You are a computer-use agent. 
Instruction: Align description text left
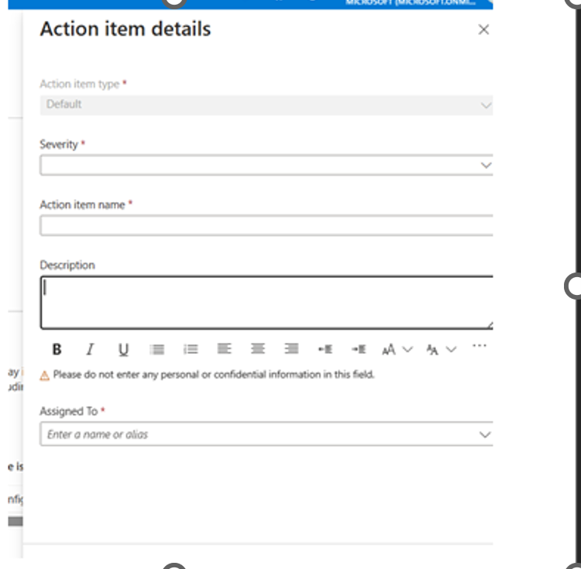(224, 348)
